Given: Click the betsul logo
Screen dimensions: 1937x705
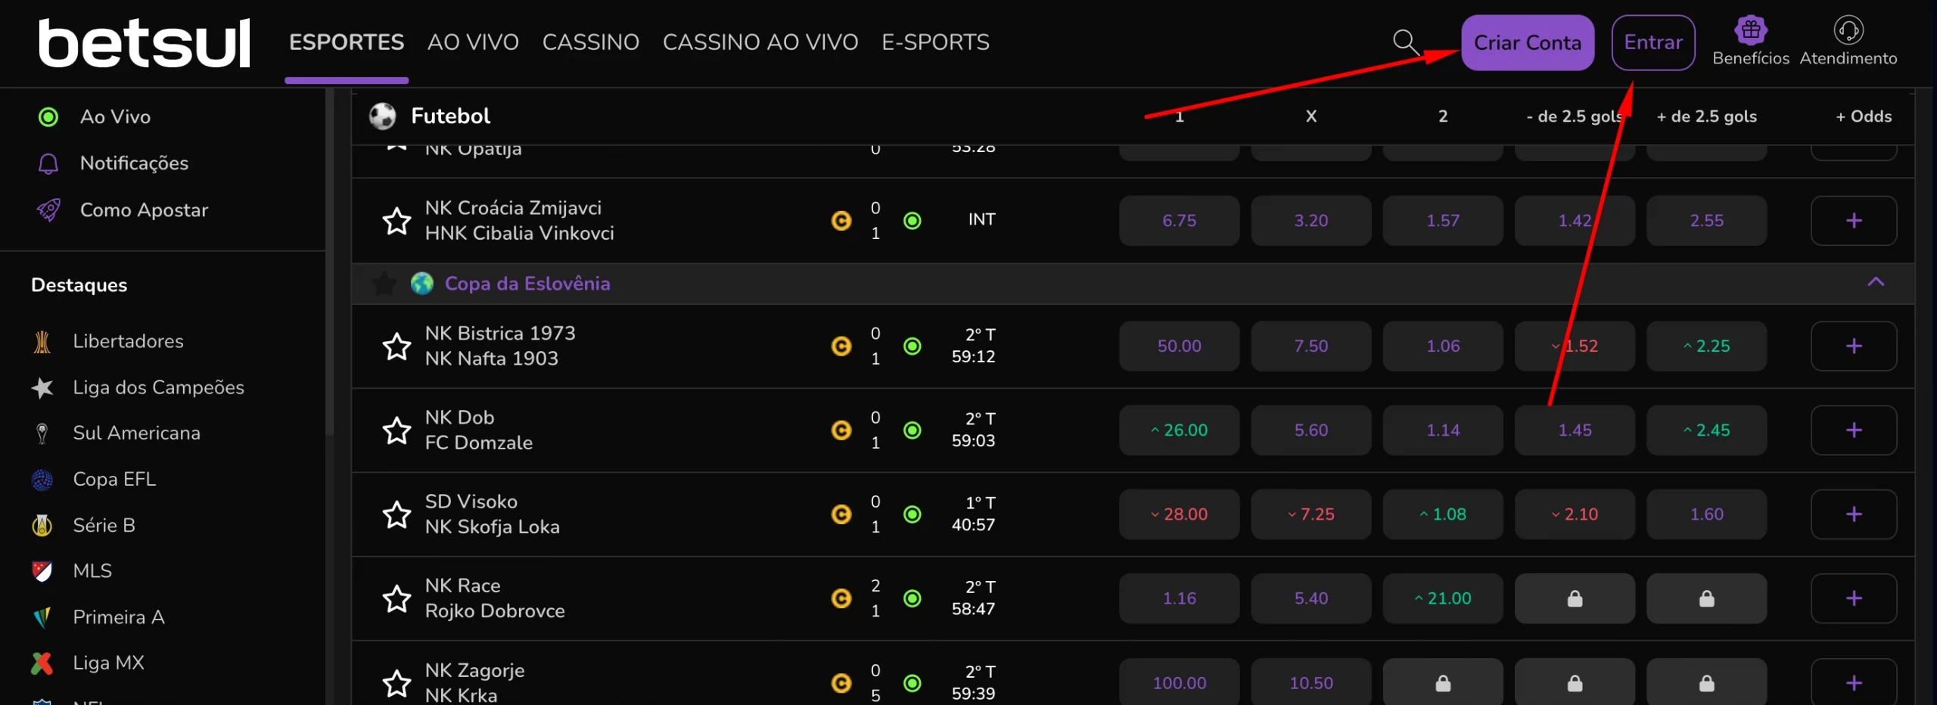Looking at the screenshot, I should 144,43.
